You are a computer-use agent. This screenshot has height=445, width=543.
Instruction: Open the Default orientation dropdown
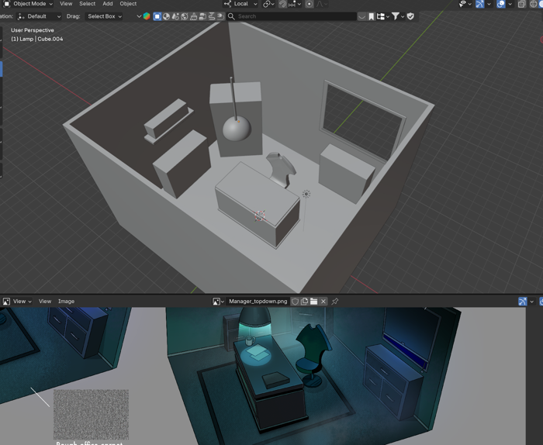[x=39, y=16]
